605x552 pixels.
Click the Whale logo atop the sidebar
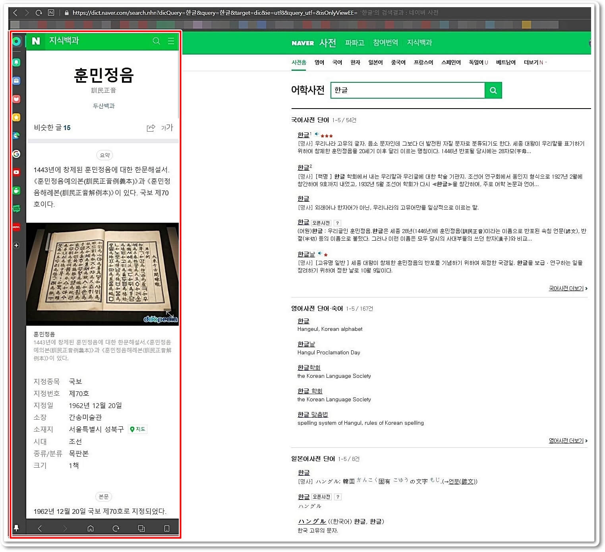pyautogui.click(x=16, y=41)
